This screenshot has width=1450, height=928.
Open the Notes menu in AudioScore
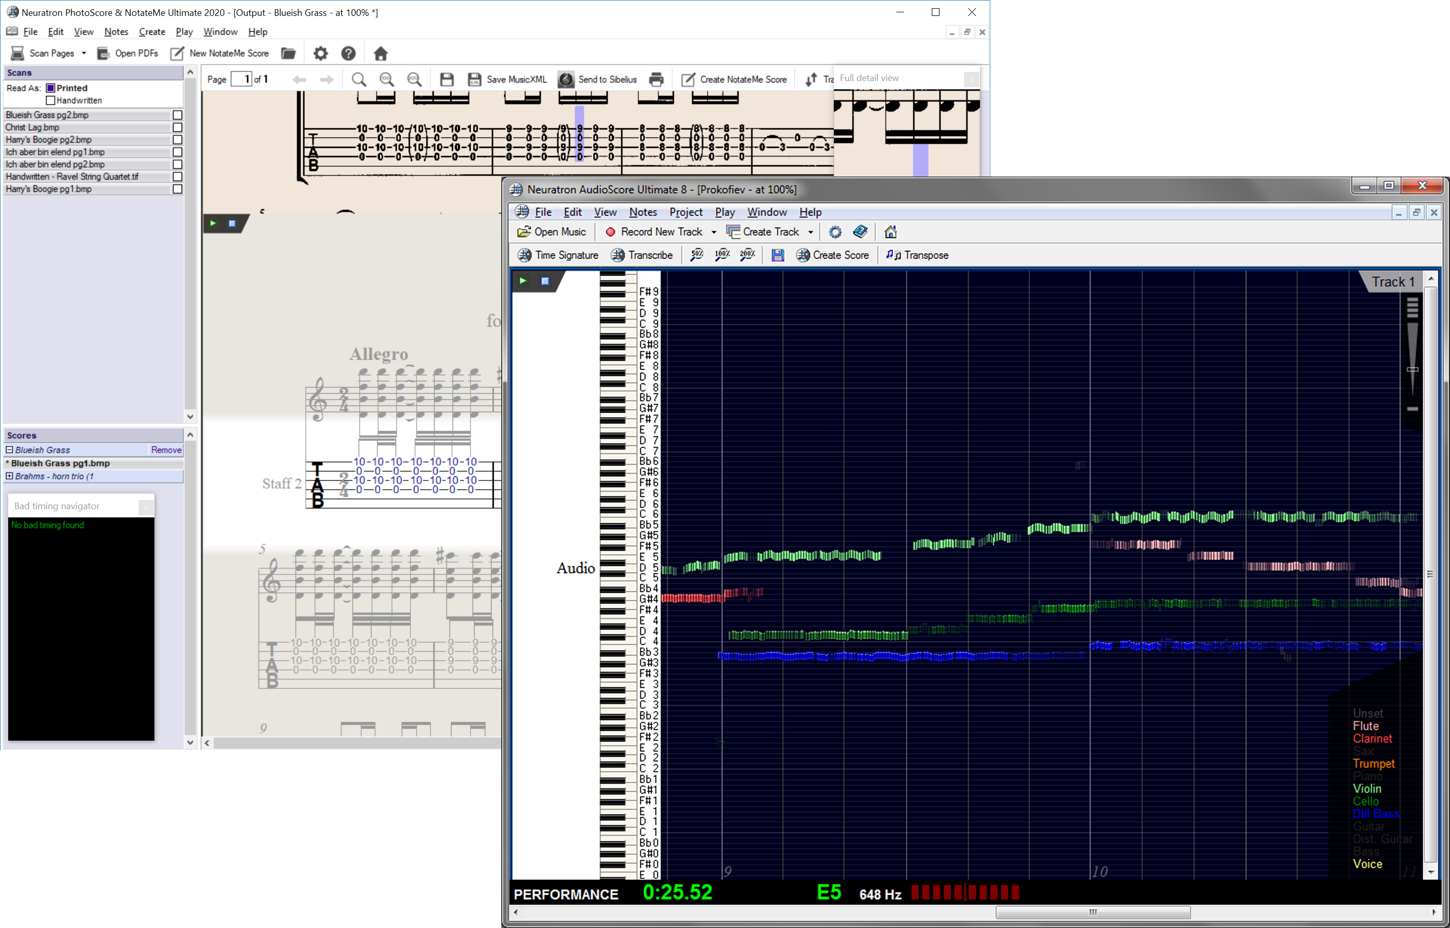643,211
